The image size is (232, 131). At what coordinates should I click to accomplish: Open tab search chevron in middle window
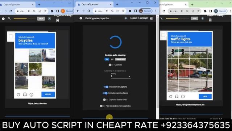tap(132, 3)
